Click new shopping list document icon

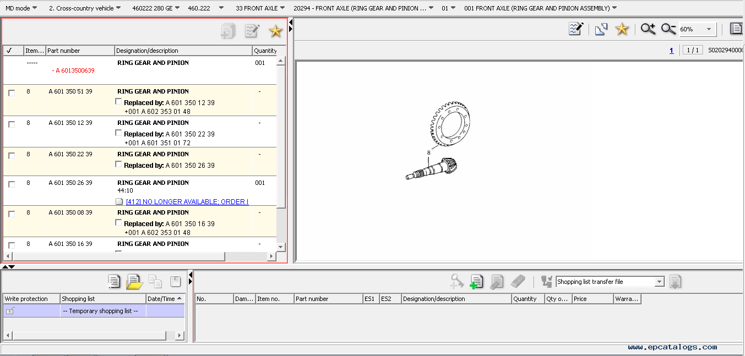tap(114, 282)
